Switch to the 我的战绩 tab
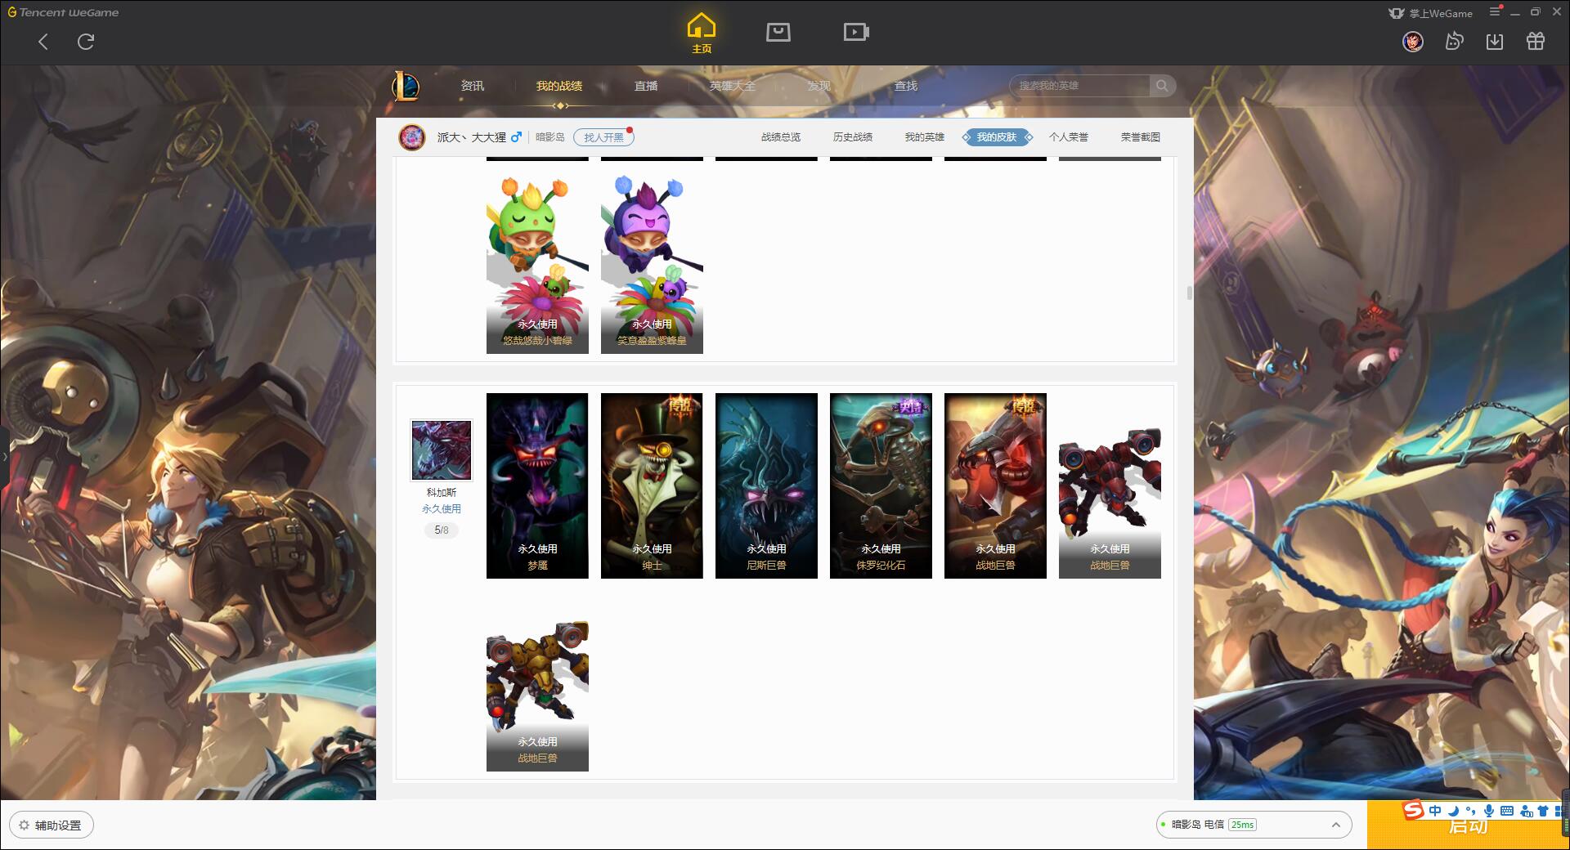The image size is (1570, 850). [x=559, y=86]
